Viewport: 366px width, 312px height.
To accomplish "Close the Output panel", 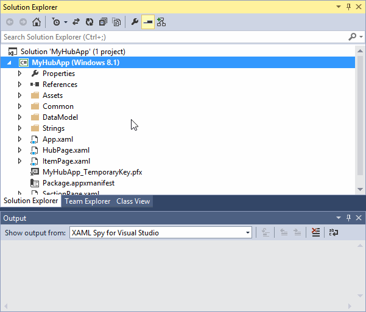I will (x=359, y=218).
